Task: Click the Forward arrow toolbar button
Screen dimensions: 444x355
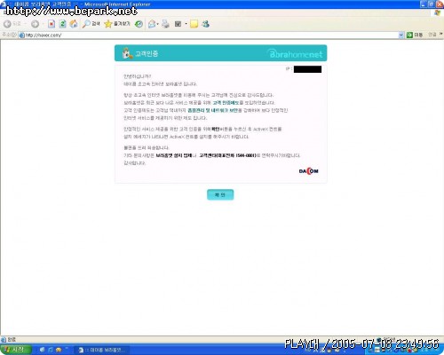Action: (35, 24)
